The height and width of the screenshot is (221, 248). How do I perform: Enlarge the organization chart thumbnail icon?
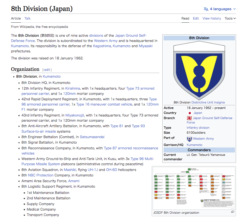232,212
